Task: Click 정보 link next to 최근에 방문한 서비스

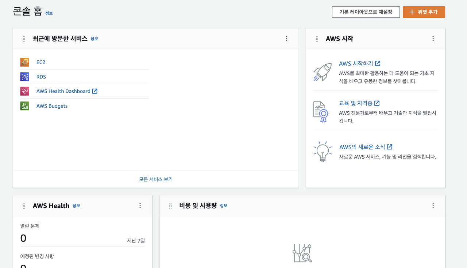Action: tap(94, 39)
